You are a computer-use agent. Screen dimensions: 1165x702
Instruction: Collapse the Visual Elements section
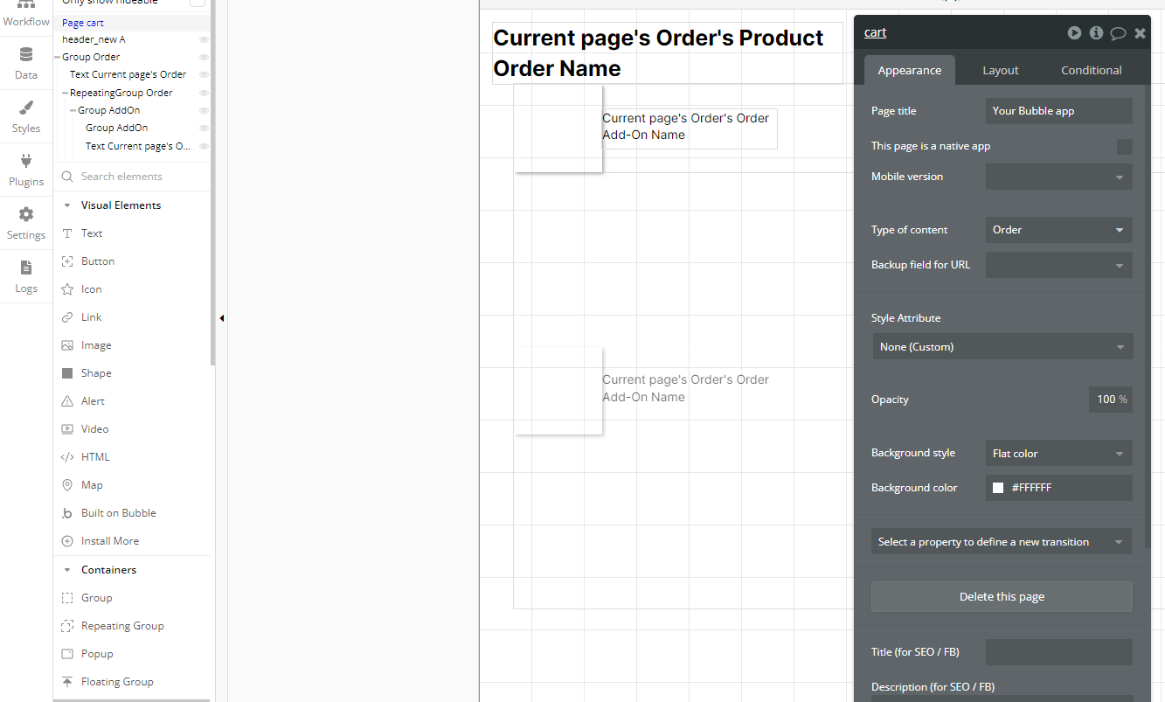(x=67, y=205)
